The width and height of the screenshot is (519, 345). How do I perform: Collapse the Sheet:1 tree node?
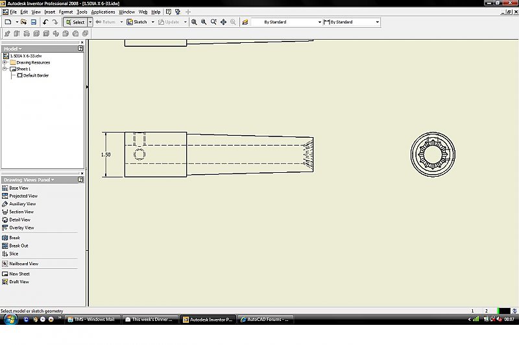pos(5,69)
